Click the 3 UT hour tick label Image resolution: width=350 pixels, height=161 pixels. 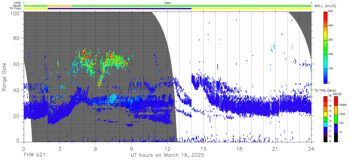(60, 149)
